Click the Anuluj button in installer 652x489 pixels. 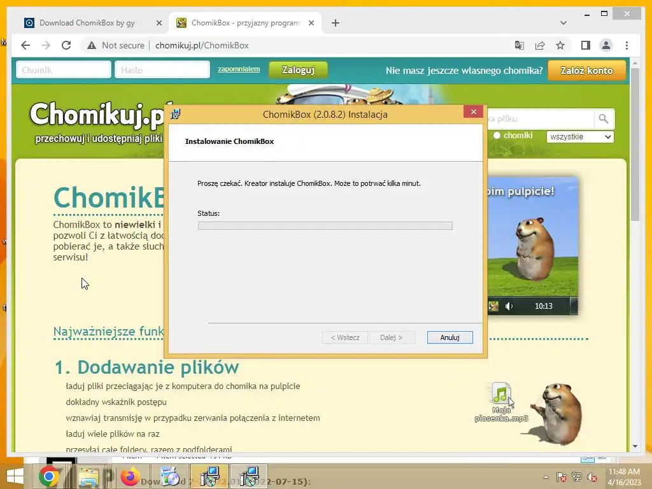point(450,337)
